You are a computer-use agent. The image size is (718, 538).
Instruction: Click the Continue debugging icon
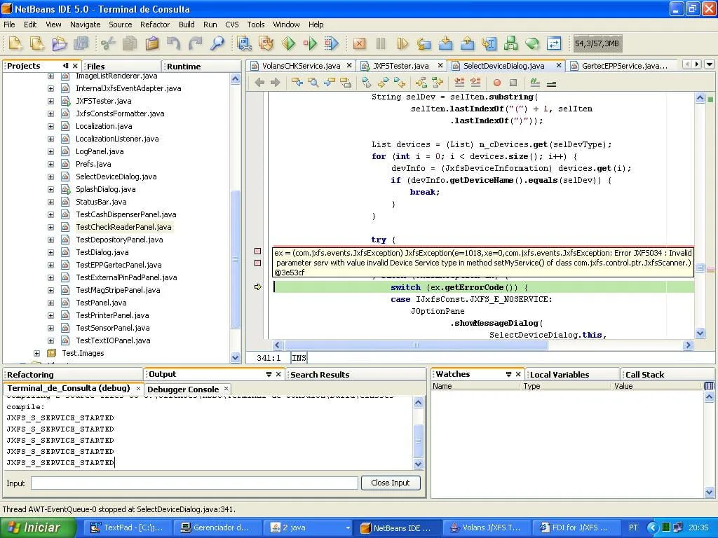click(402, 43)
